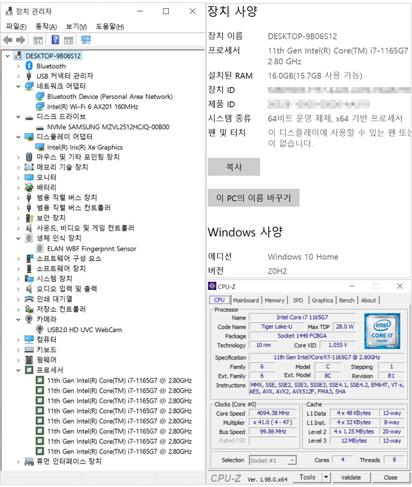
Task: Expand the Bluetooth category
Action: tap(18, 66)
